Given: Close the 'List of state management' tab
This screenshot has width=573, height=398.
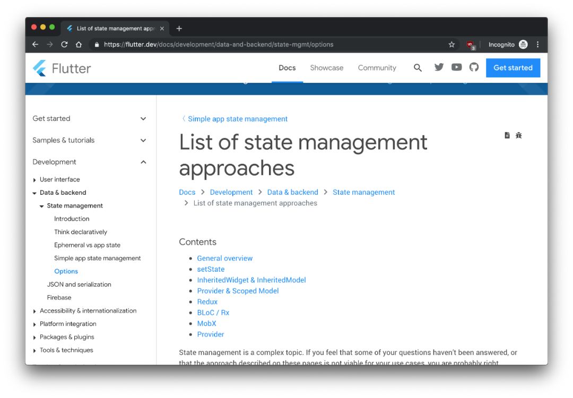Looking at the screenshot, I should coord(162,29).
